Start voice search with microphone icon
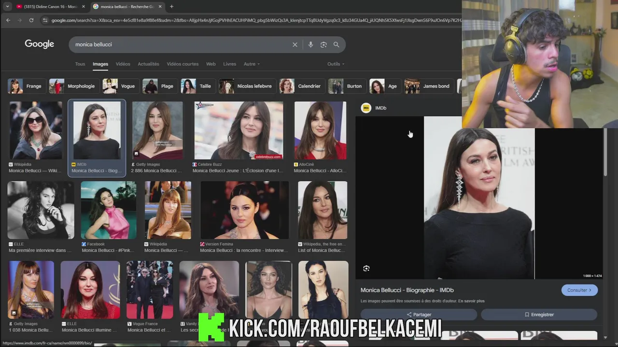 coord(310,44)
